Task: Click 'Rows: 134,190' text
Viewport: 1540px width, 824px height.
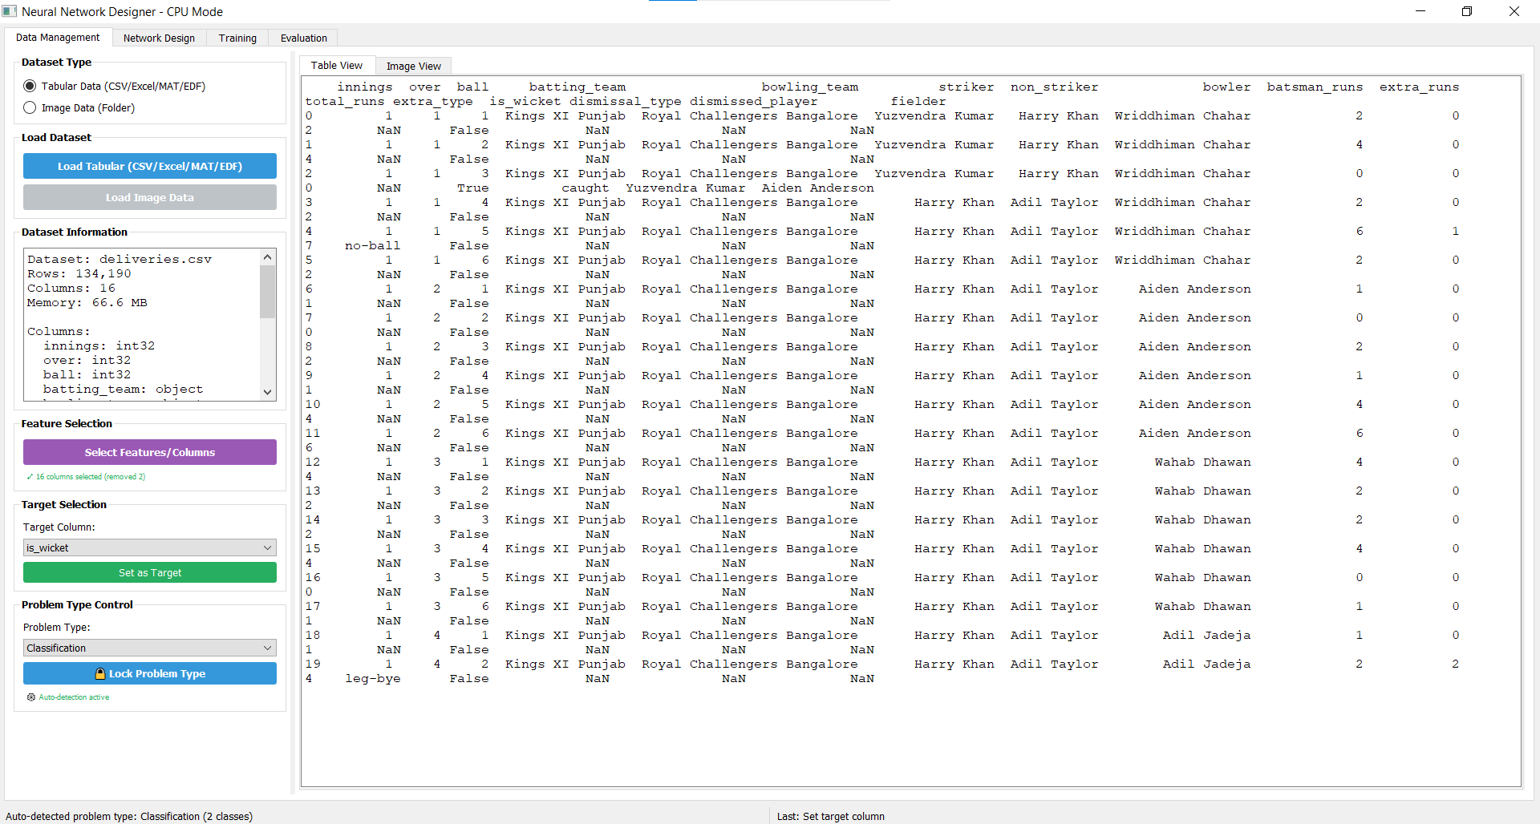Action: 79,273
